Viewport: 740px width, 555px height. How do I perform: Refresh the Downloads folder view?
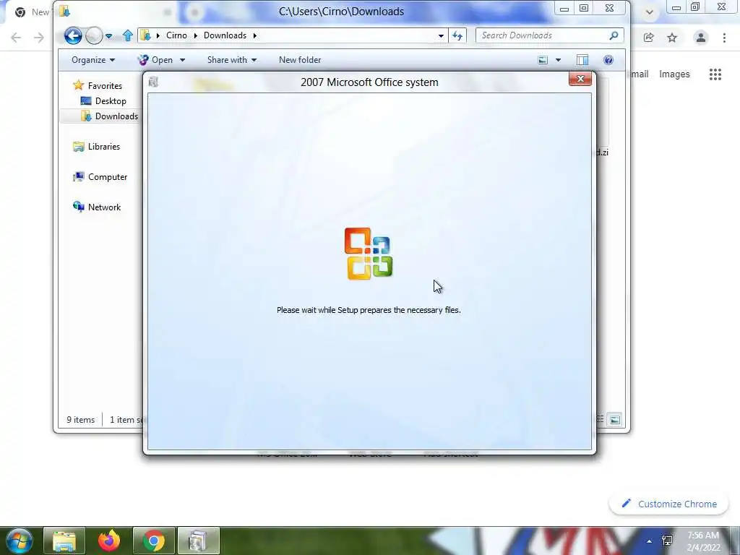(457, 35)
